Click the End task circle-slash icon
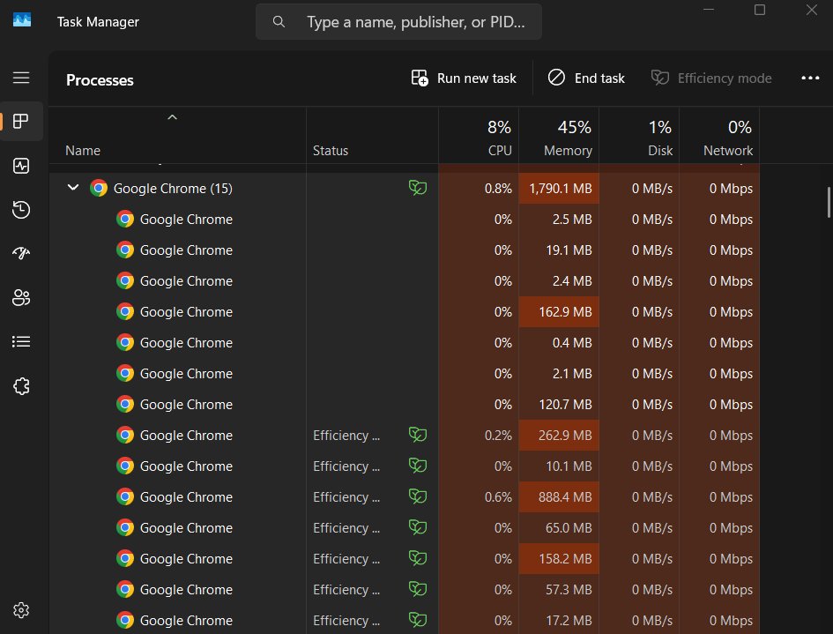Screen dimensions: 833x634 (x=556, y=78)
